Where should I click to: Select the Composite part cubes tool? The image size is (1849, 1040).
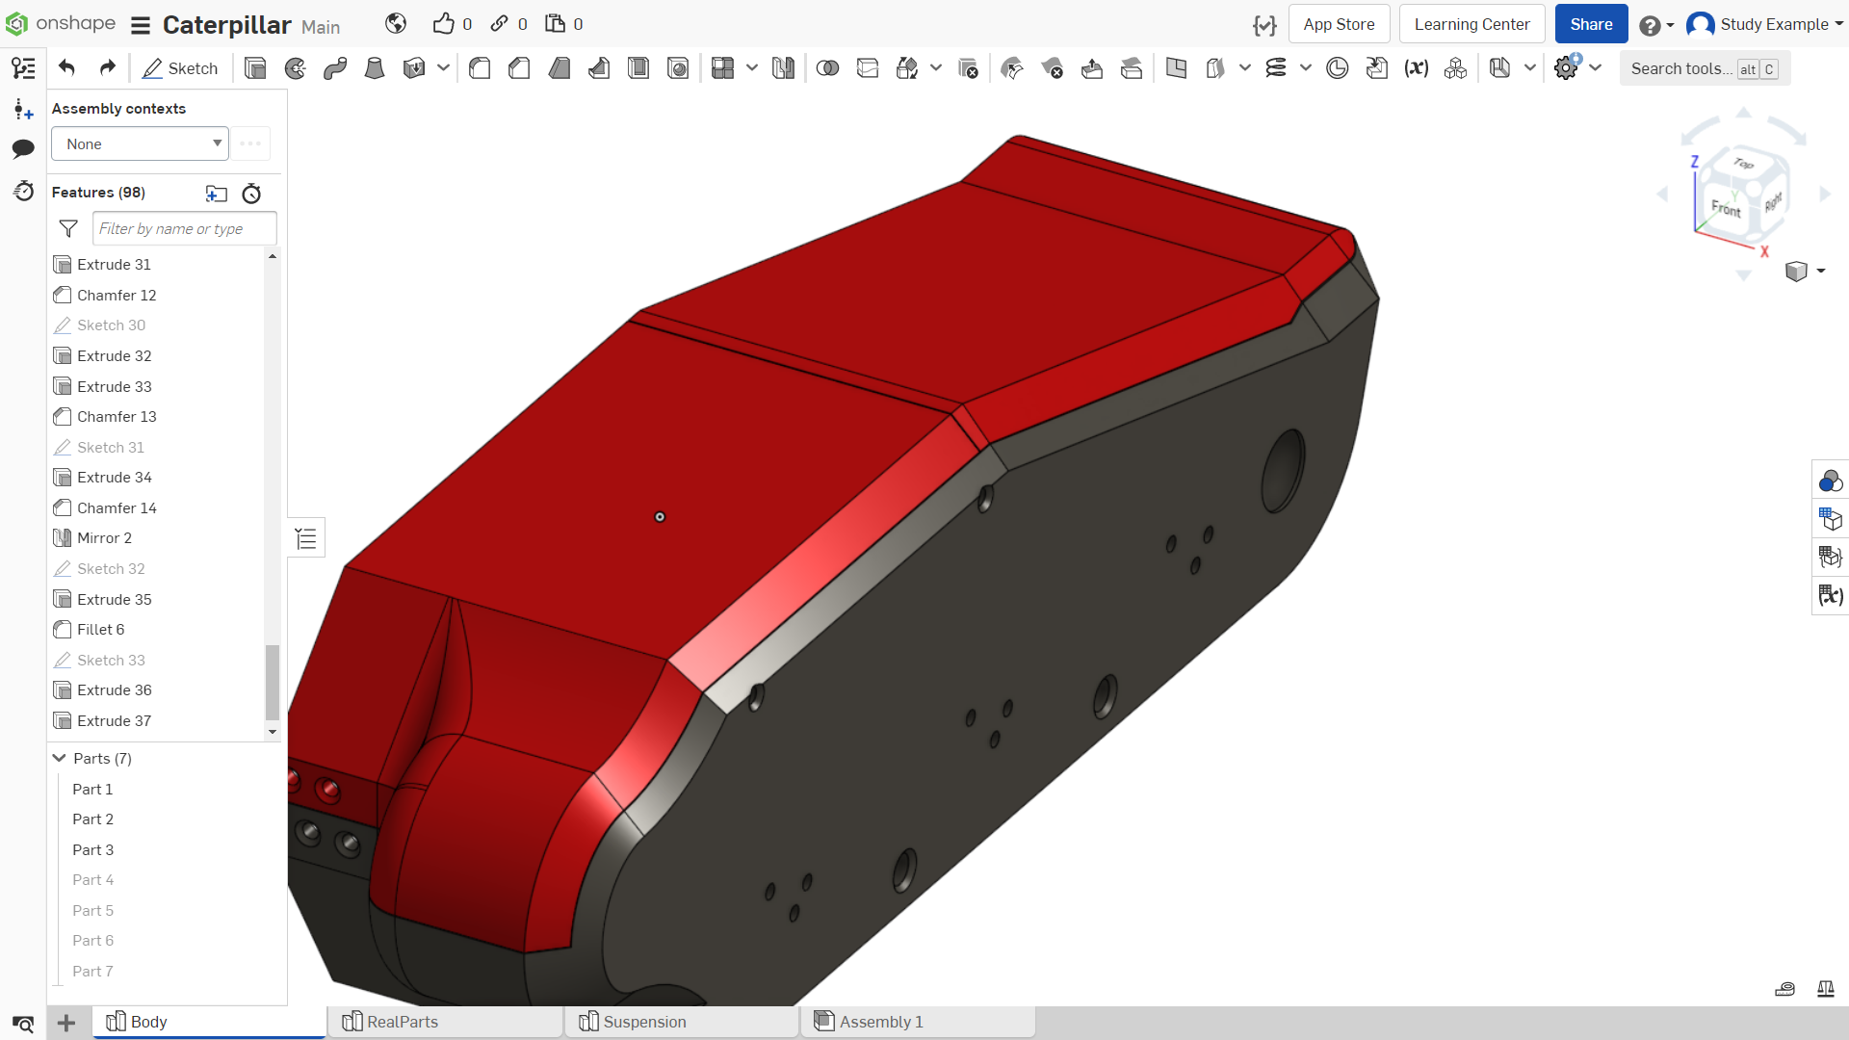coord(1455,68)
